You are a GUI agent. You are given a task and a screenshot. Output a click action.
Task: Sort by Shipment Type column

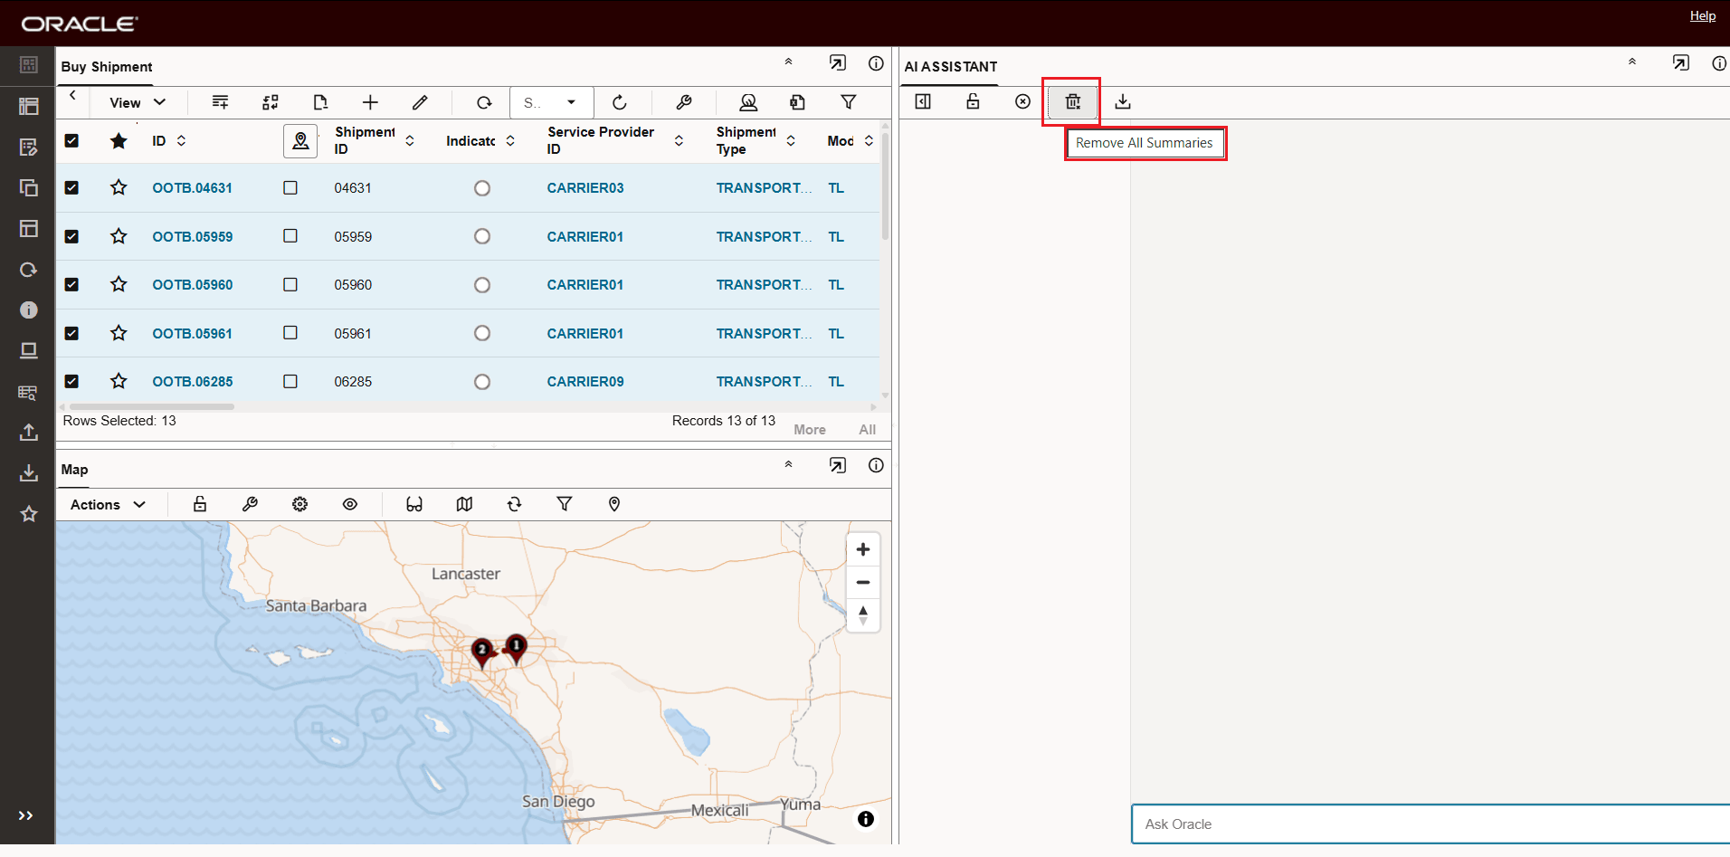pyautogui.click(x=791, y=140)
